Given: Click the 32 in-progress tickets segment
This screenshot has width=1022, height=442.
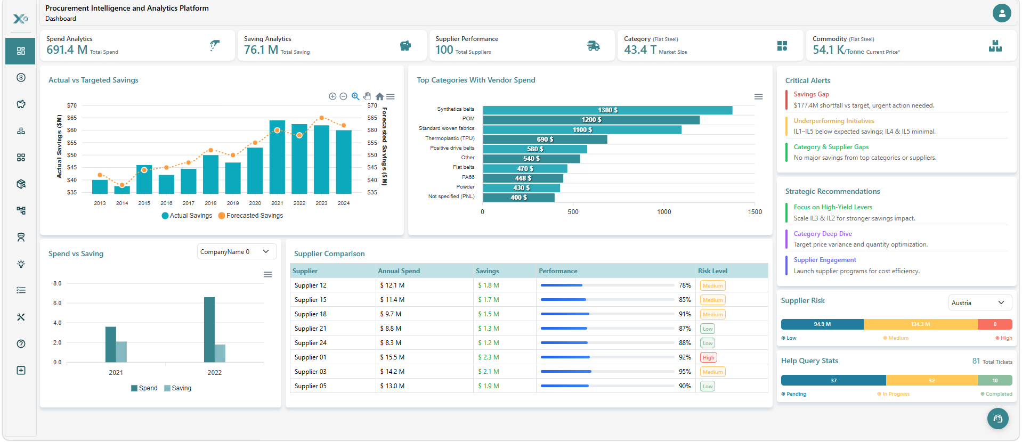Looking at the screenshot, I should point(932,380).
